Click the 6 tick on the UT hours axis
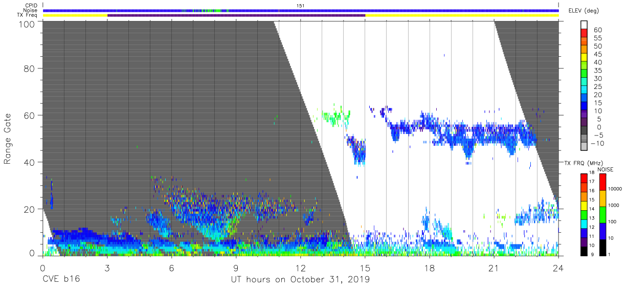This screenshot has height=290, width=628. pos(171,267)
